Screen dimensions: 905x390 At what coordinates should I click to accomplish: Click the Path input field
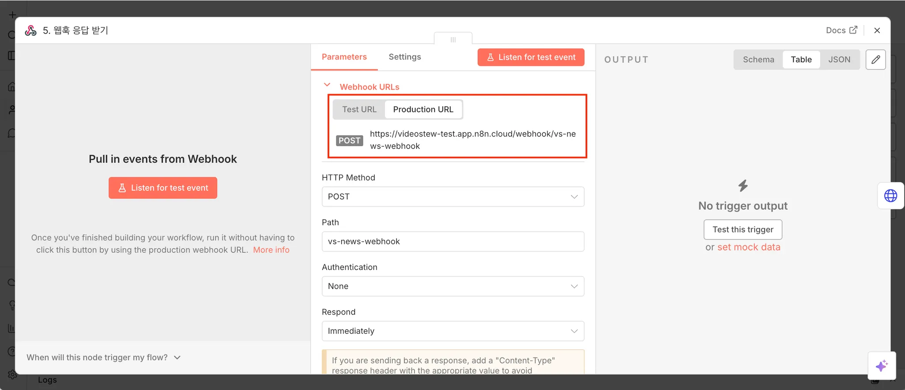click(452, 242)
